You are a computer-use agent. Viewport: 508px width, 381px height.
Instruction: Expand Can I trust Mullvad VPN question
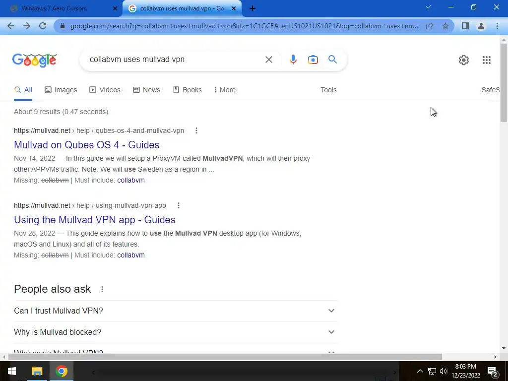point(176,311)
